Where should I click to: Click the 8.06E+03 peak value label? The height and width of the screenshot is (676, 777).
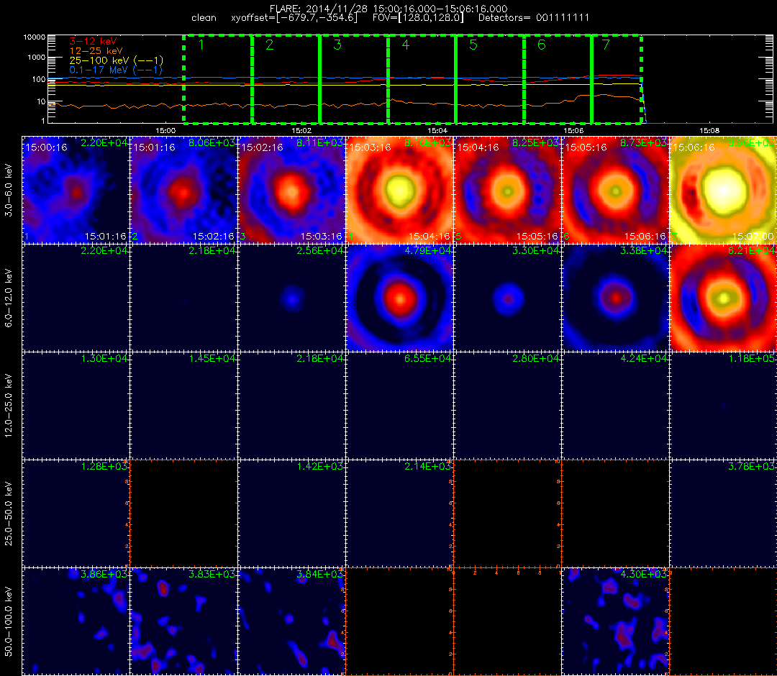(x=212, y=142)
